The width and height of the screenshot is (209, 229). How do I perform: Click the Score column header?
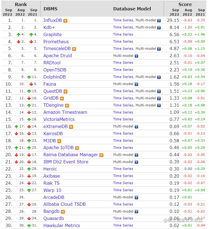(185, 4)
